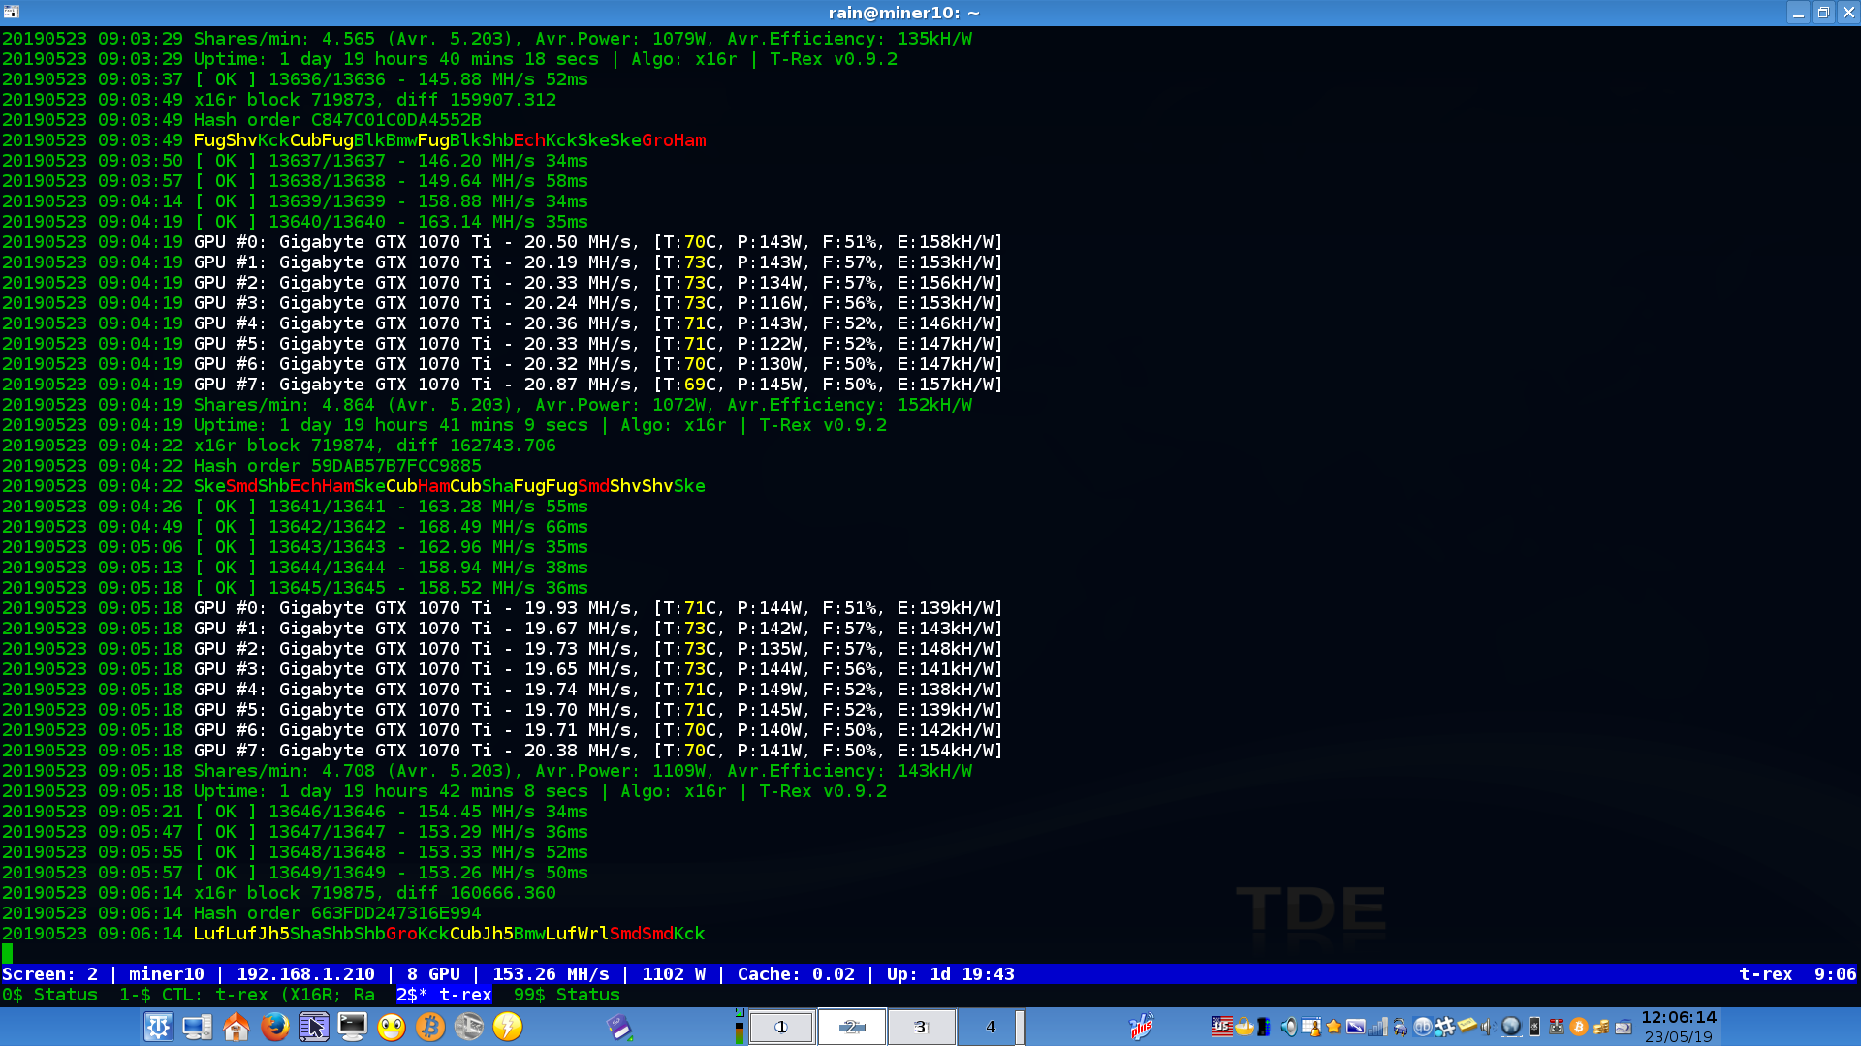Click the orange star tray icon

(1334, 1027)
